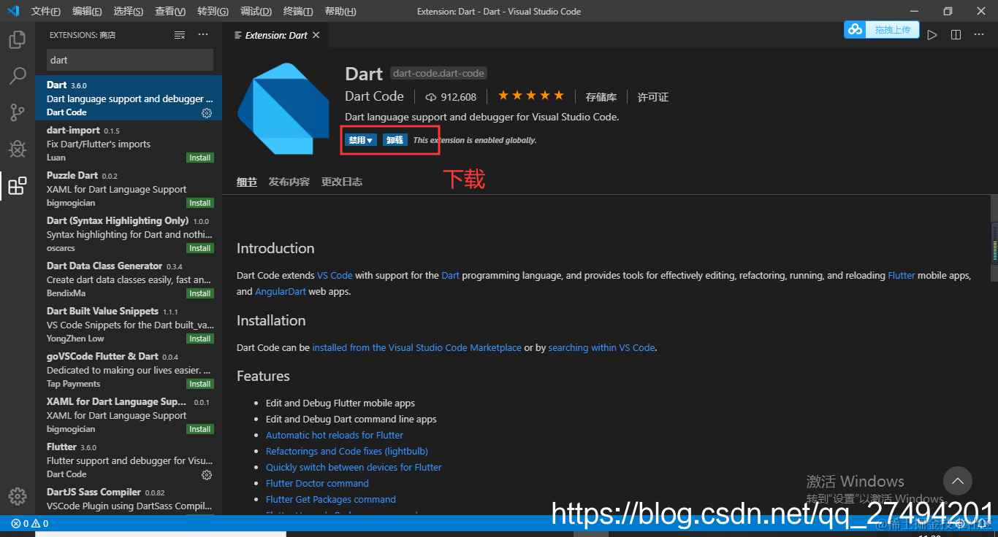Install XAML for Dart Language Support extension
998x537 pixels.
click(x=199, y=429)
